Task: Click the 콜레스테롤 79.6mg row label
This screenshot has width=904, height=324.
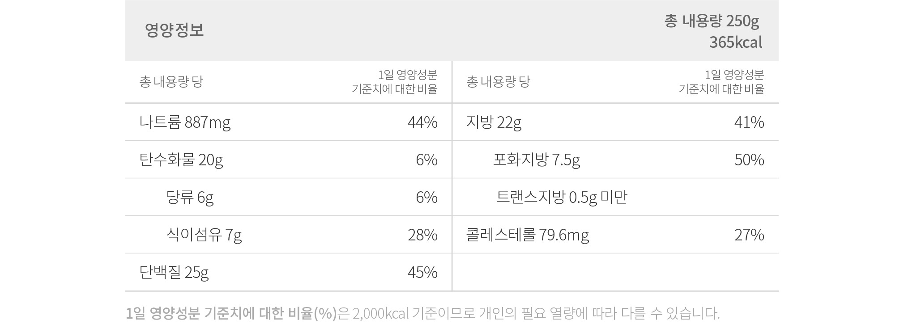Action: (x=528, y=235)
